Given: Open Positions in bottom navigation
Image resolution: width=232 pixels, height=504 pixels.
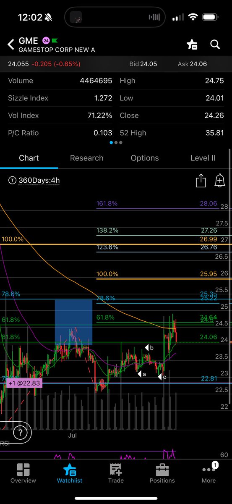Looking at the screenshot, I should tap(162, 474).
